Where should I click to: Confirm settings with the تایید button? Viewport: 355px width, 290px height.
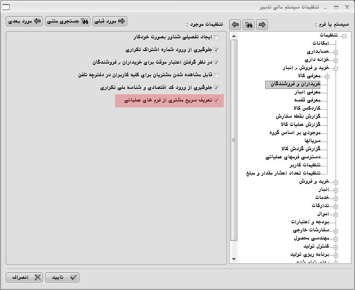pos(62,277)
